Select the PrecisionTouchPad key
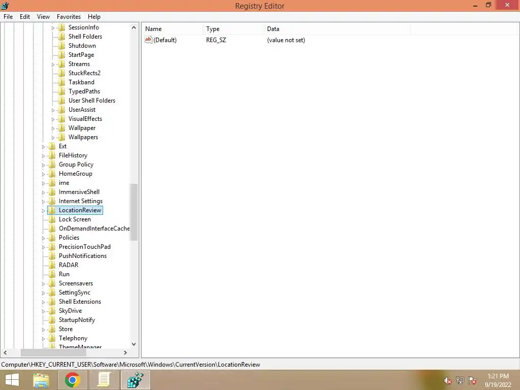Viewport: 520px width, 390px height. (85, 247)
